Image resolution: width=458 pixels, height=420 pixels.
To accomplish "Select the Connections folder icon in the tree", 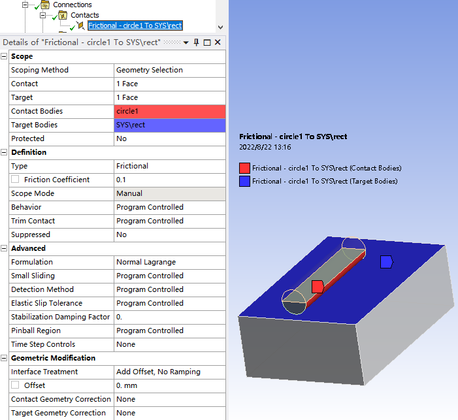I will [45, 5].
